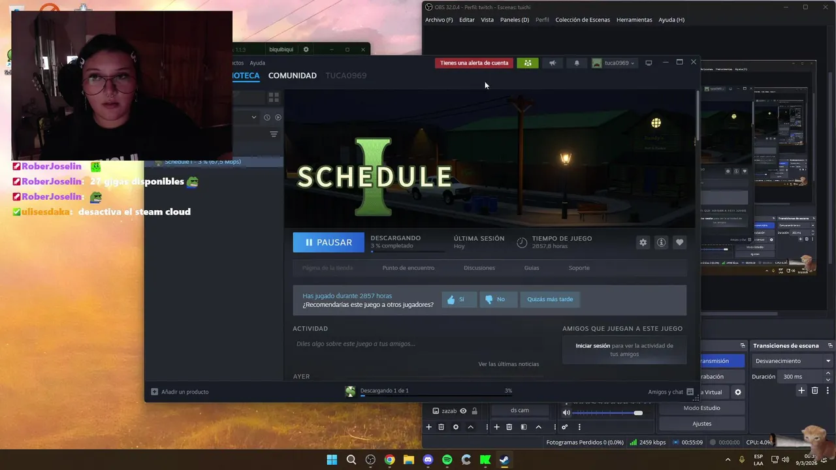This screenshot has height=470, width=836.
Task: Choose No thumbs down recommendation
Action: click(x=499, y=299)
